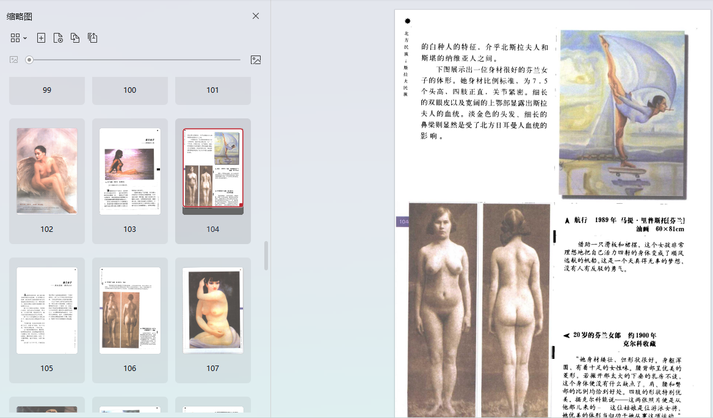The width and height of the screenshot is (713, 418).
Task: Click the page 100 thumbnail label
Action: (x=130, y=90)
